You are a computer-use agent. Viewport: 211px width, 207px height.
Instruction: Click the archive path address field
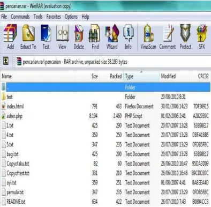[114, 62]
